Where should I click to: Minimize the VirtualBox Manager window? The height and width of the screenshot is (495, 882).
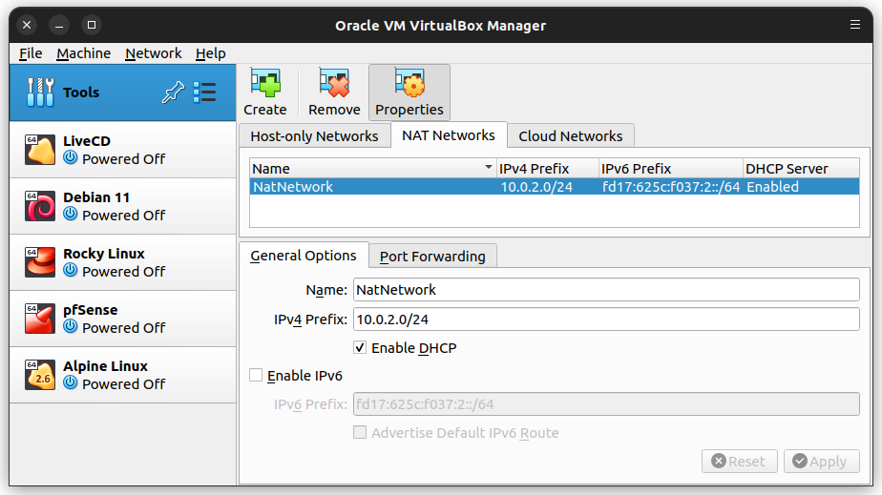tap(59, 25)
